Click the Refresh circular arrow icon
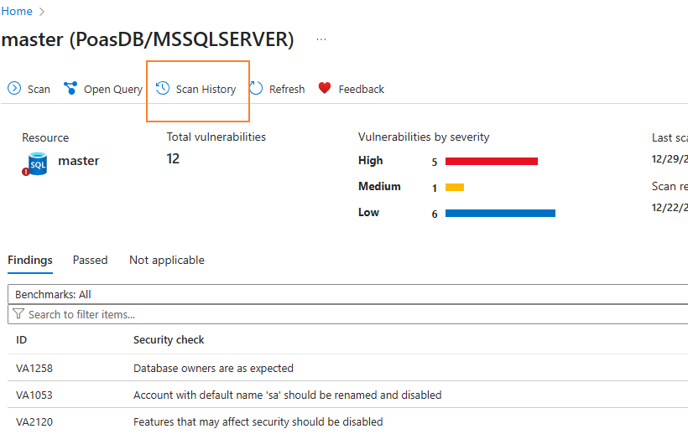 (x=256, y=88)
